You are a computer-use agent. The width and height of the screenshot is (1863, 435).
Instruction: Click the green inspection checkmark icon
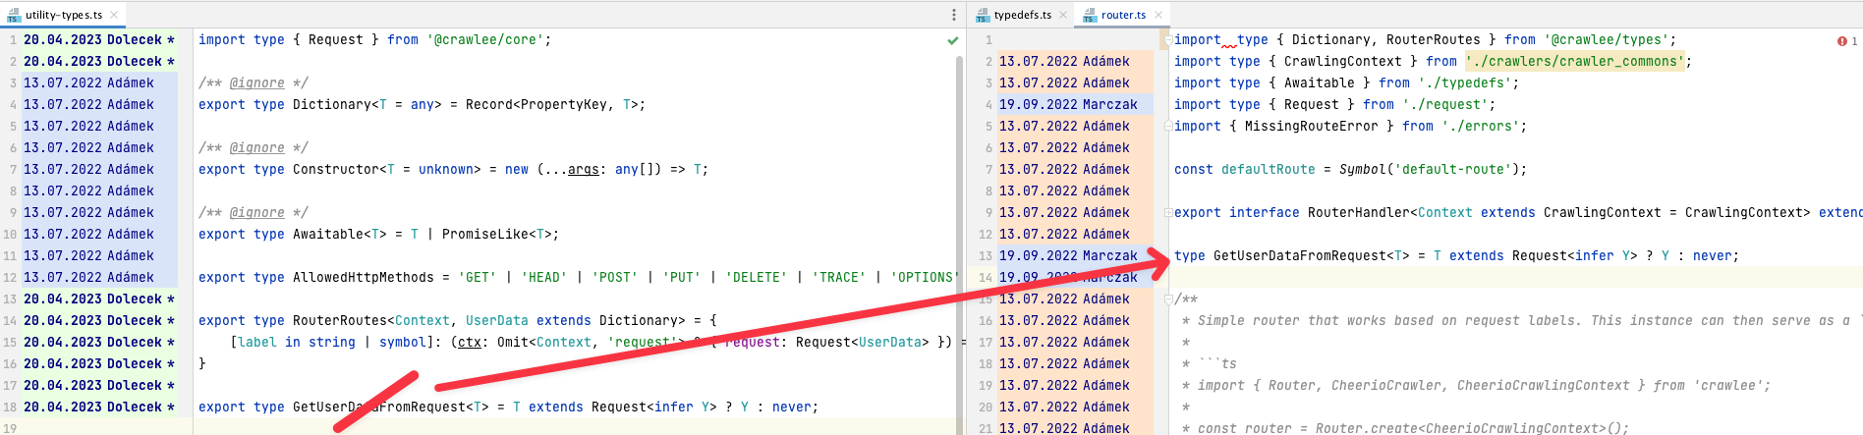952,40
